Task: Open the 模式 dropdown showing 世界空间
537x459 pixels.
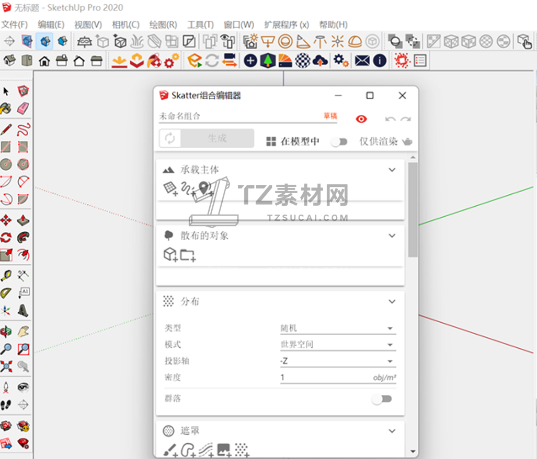Action: click(338, 345)
